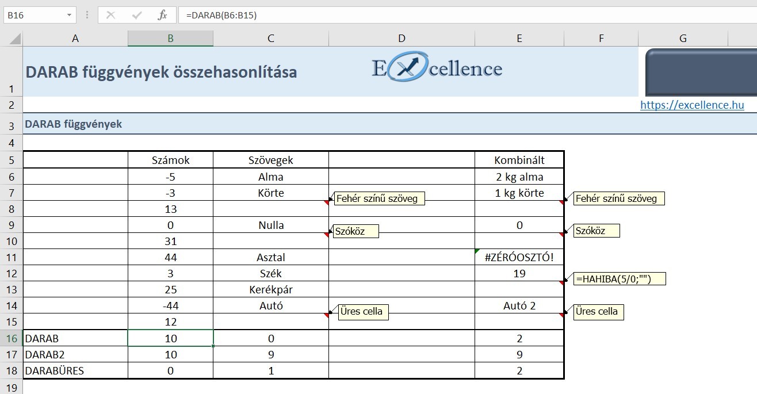Click the cell containing 'Szék'
The width and height of the screenshot is (757, 394).
(271, 273)
